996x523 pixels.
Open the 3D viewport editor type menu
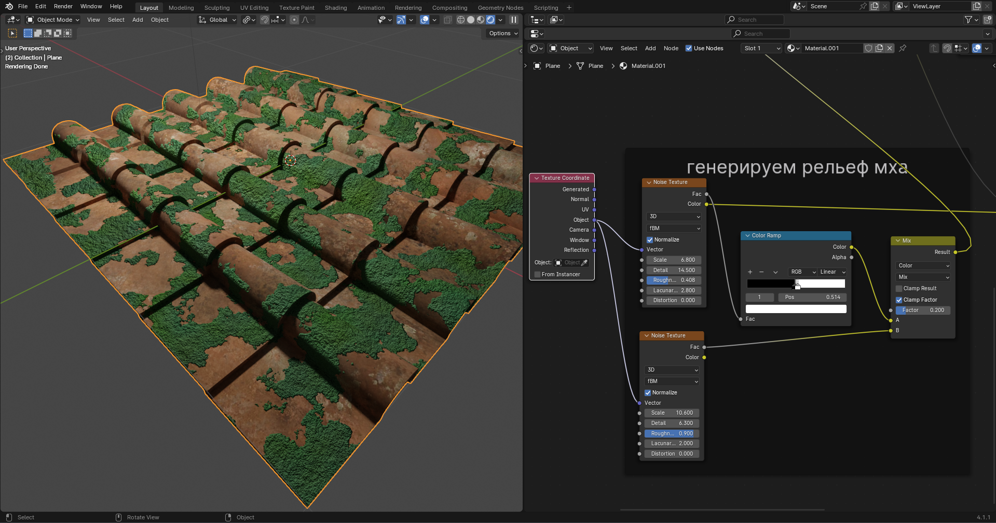13,20
